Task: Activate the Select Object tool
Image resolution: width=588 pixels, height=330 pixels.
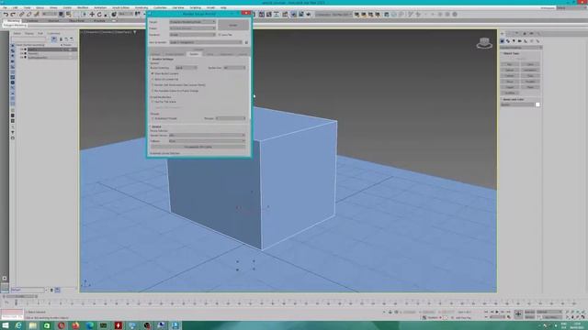Action: [x=61, y=15]
